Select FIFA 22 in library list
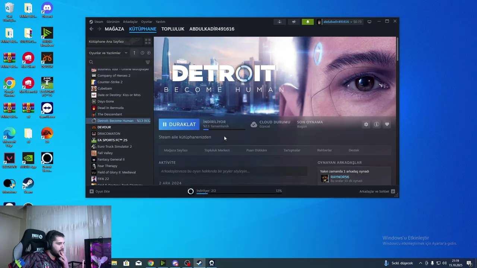 (x=119, y=179)
